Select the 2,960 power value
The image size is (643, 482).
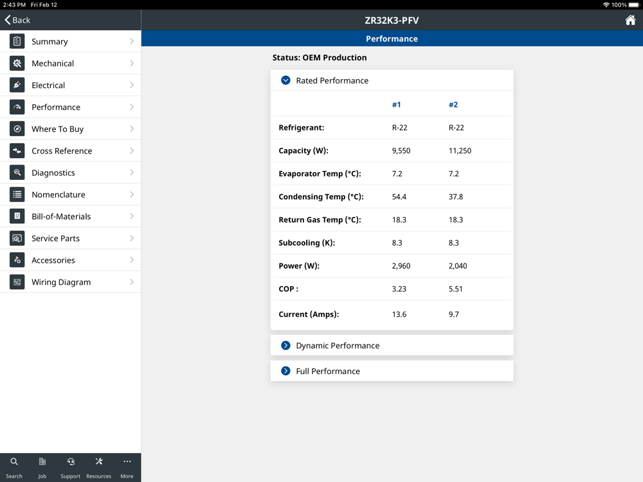pos(401,266)
